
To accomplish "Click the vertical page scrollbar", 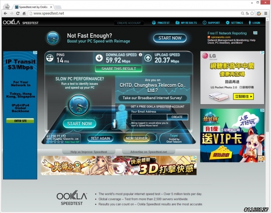I will [268, 76].
